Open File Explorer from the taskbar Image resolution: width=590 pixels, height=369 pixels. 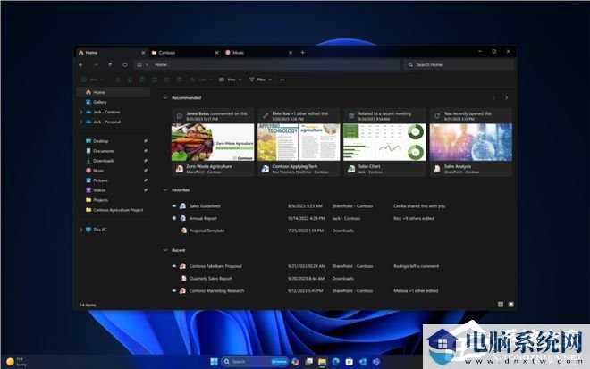(x=322, y=362)
